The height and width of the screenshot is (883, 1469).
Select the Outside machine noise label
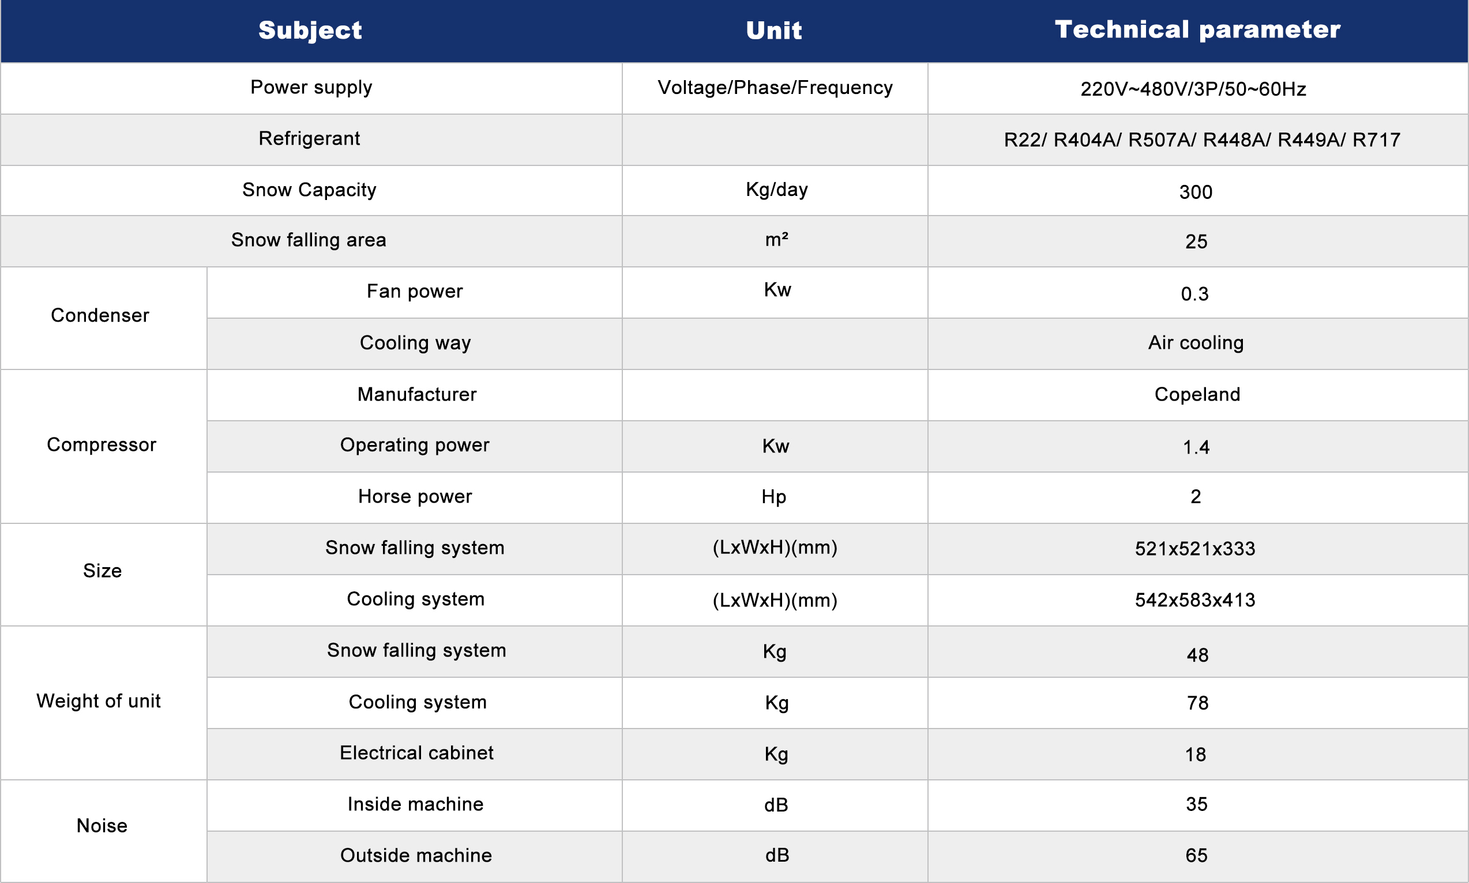click(x=415, y=856)
